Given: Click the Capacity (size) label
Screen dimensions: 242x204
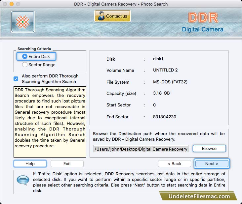Looking at the screenshot, I should (121, 93).
